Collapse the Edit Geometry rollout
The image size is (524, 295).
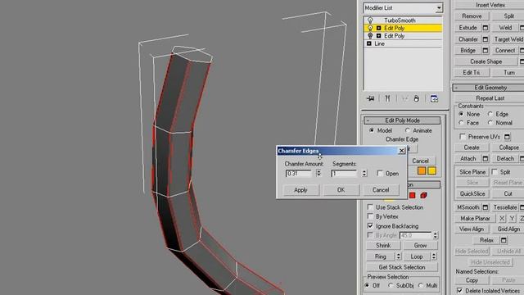click(490, 88)
